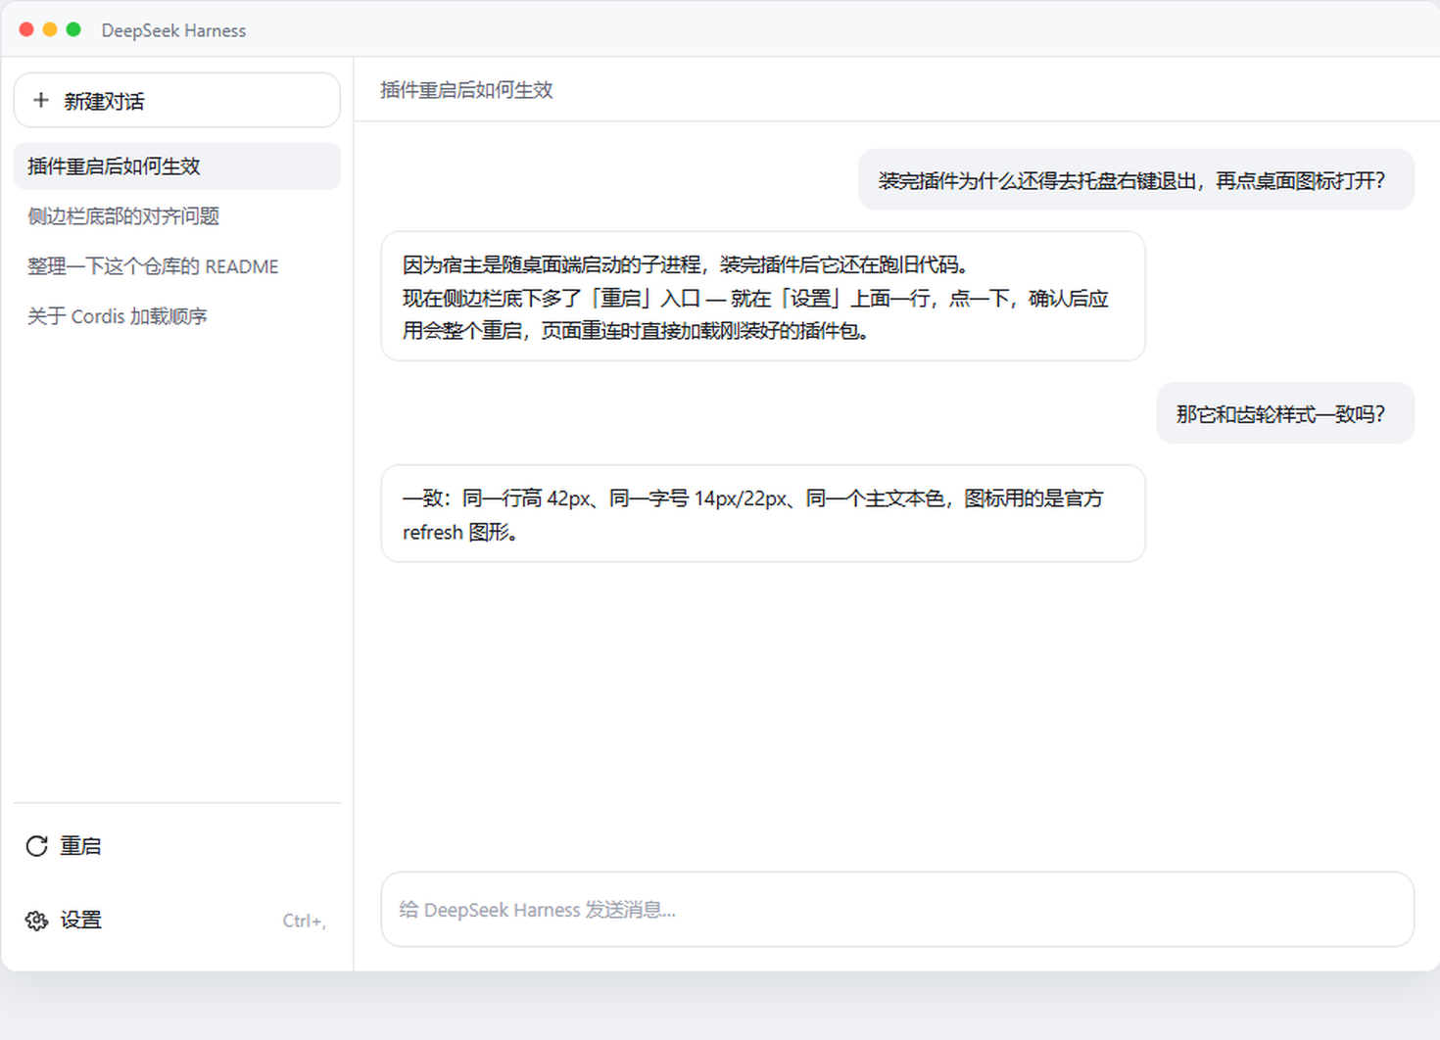
Task: Close the window with the red dot
Action: [26, 29]
